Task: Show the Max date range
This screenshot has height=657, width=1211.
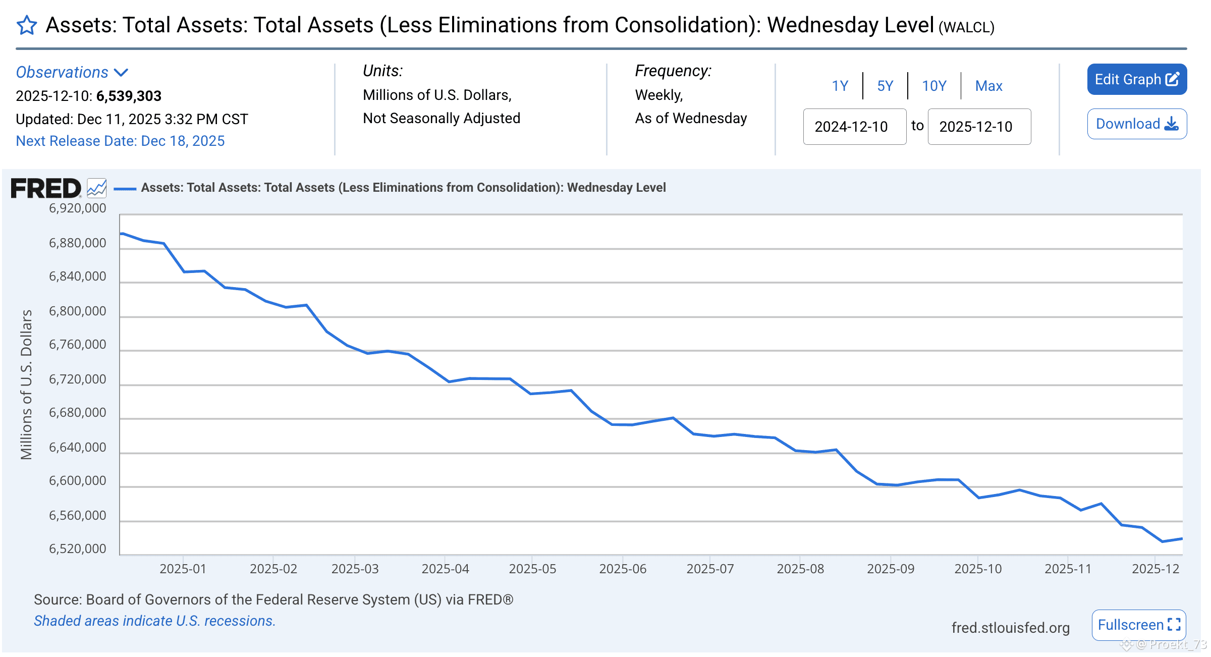Action: coord(988,86)
